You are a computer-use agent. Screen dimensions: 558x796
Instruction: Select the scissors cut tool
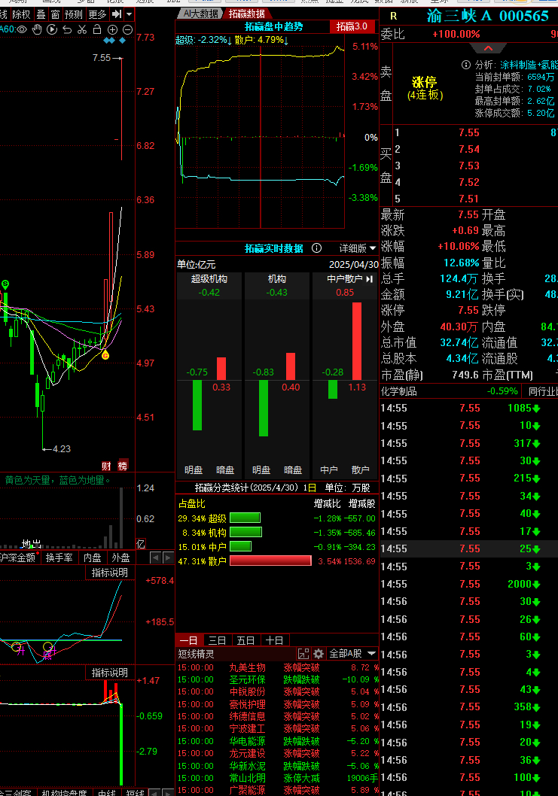[x=82, y=29]
